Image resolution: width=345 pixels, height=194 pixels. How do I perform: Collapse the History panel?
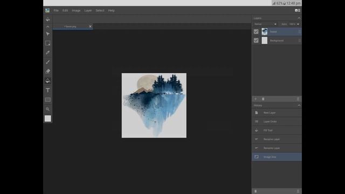tap(299, 106)
